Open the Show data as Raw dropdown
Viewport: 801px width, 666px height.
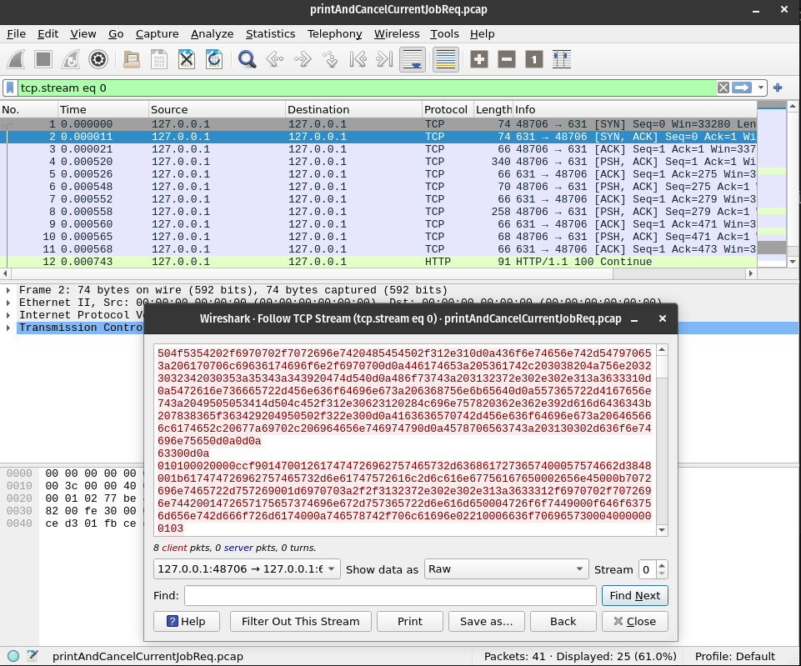pos(506,569)
